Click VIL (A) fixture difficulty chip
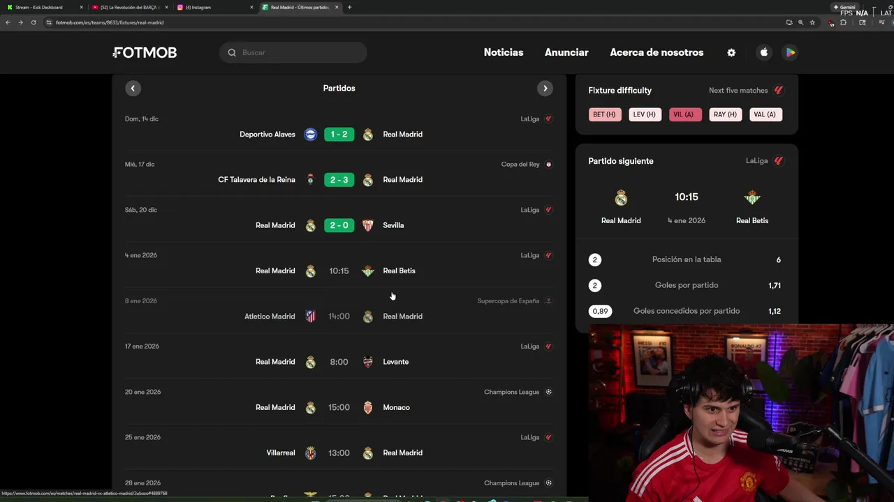Image resolution: width=894 pixels, height=502 pixels. tap(684, 114)
